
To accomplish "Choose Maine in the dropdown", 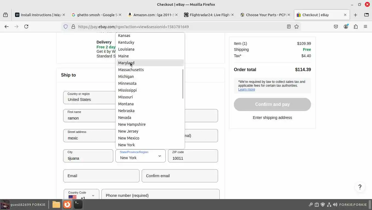I will [150, 56].
